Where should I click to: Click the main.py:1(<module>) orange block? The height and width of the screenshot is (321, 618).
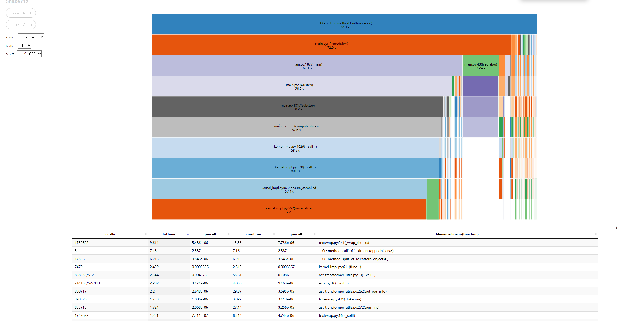coord(331,45)
